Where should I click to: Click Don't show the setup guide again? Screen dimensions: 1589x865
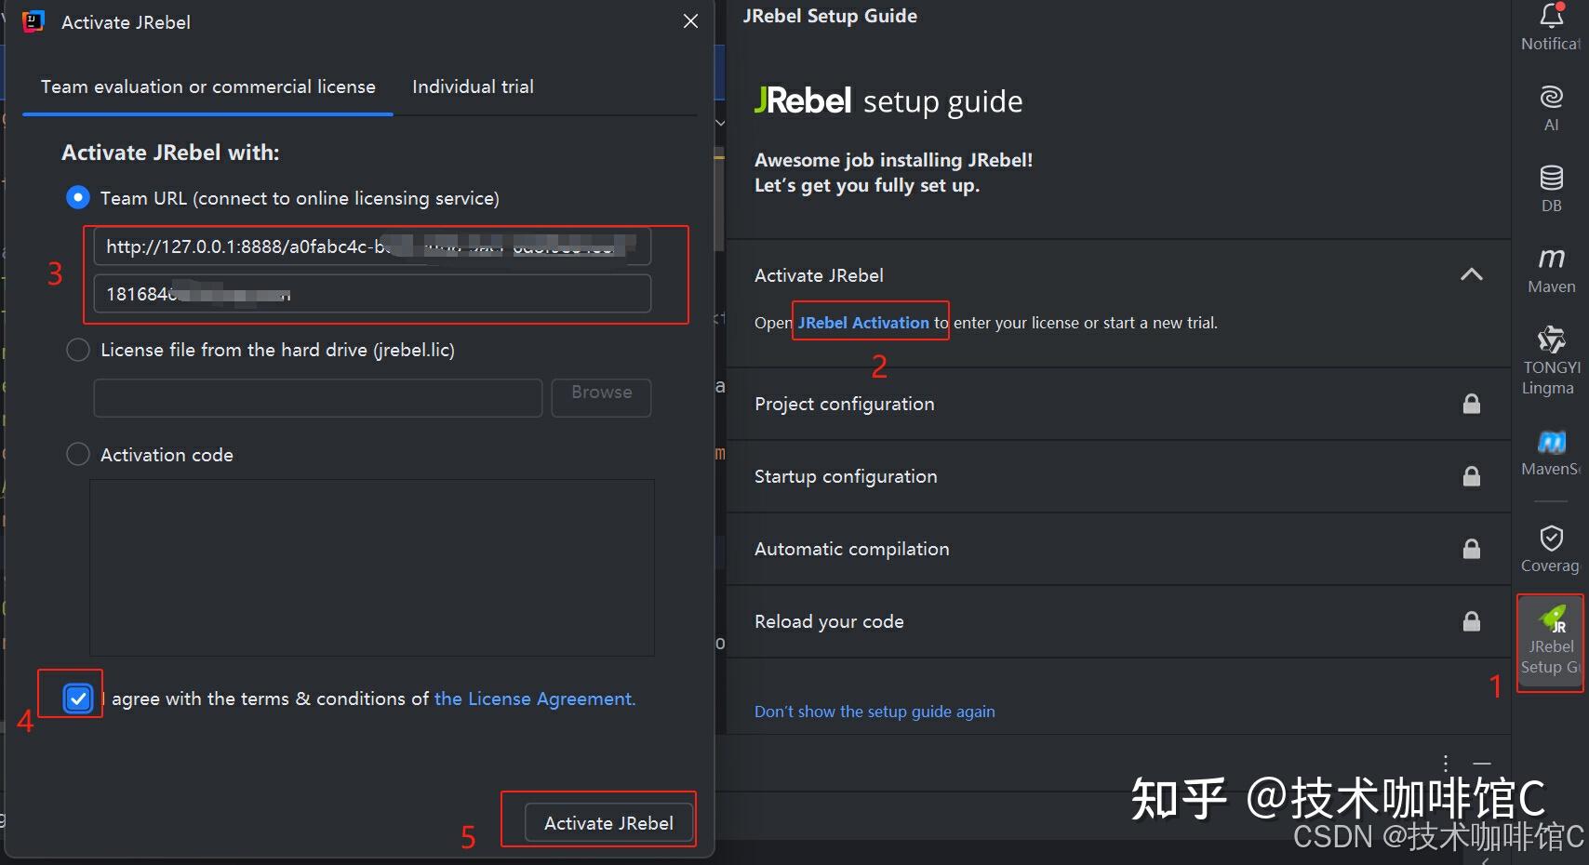click(x=874, y=711)
